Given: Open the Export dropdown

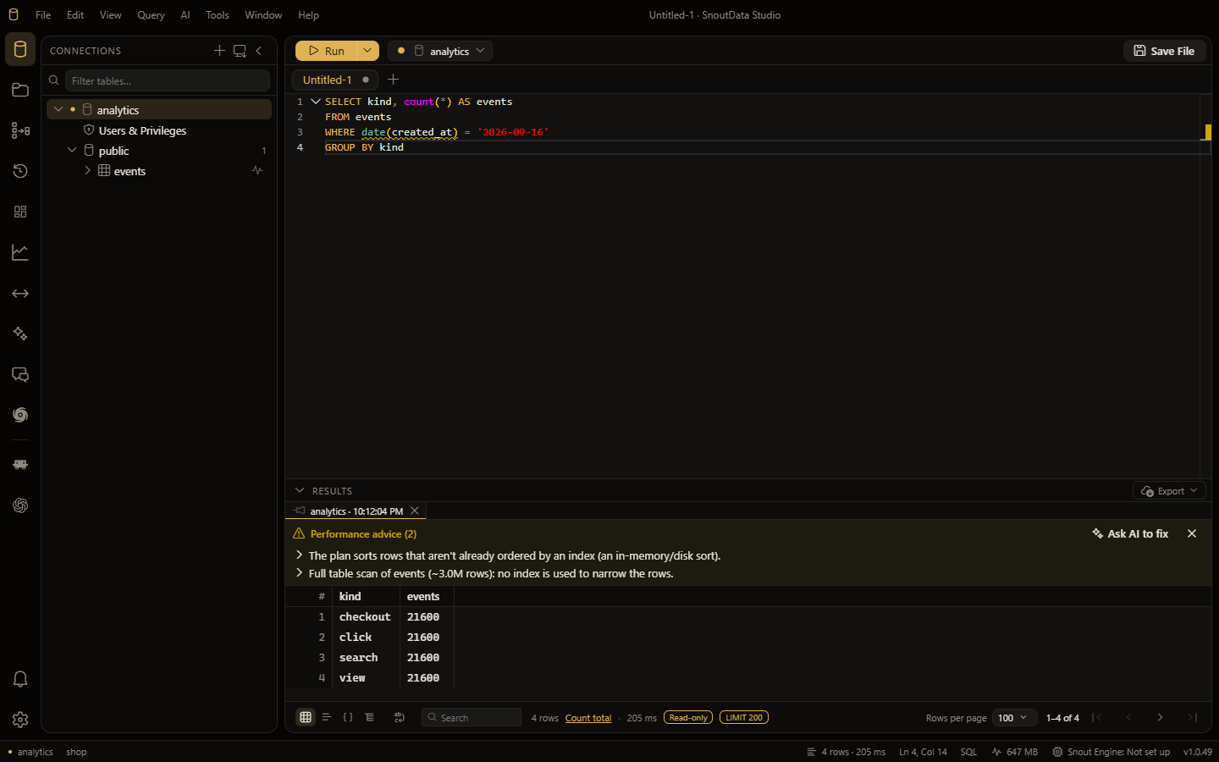Looking at the screenshot, I should (x=1169, y=491).
